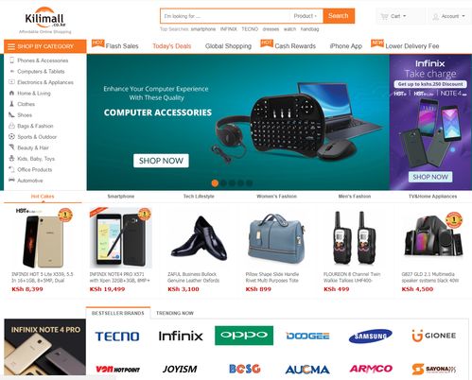Select the Phones & Accessories phone icon
The height and width of the screenshot is (380, 472).
[11, 60]
